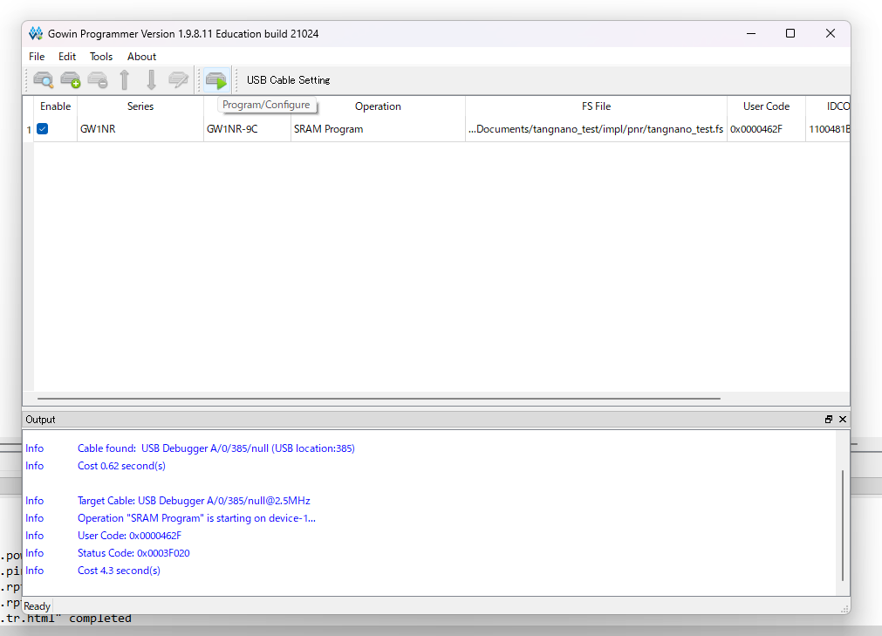Click the User Code: 0x0000462F log line
882x636 pixels.
[129, 536]
